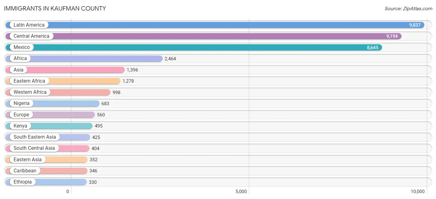The image size is (436, 199).
Task: Select the Immigrants in Kaufman County title
Action: 55,8
